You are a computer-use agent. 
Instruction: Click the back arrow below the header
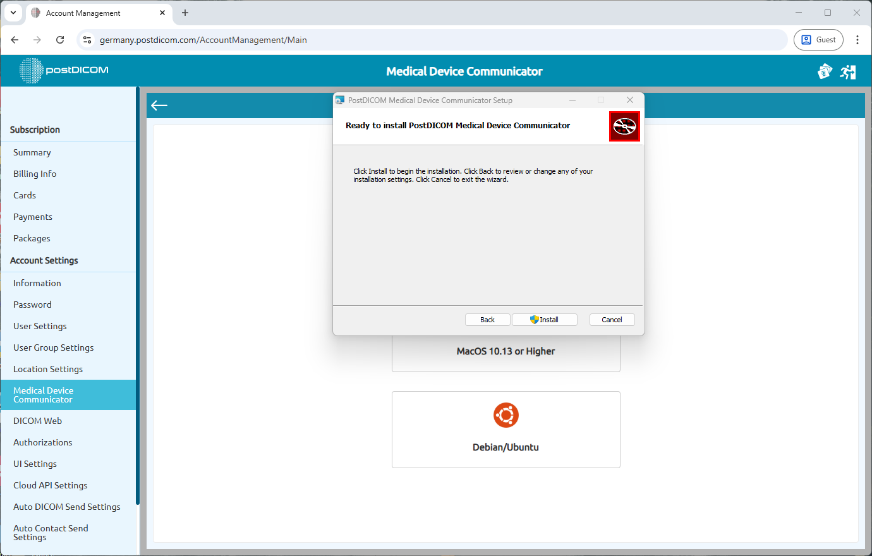click(159, 105)
